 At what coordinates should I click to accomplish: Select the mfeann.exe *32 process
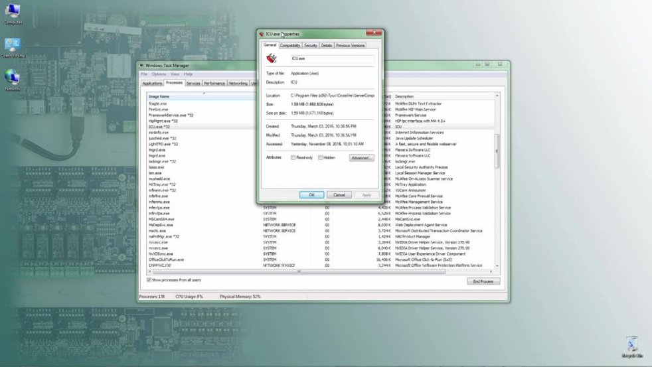coord(162,190)
